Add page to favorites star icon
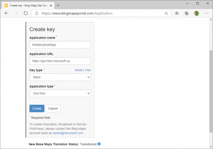 pyautogui.click(x=166, y=13)
